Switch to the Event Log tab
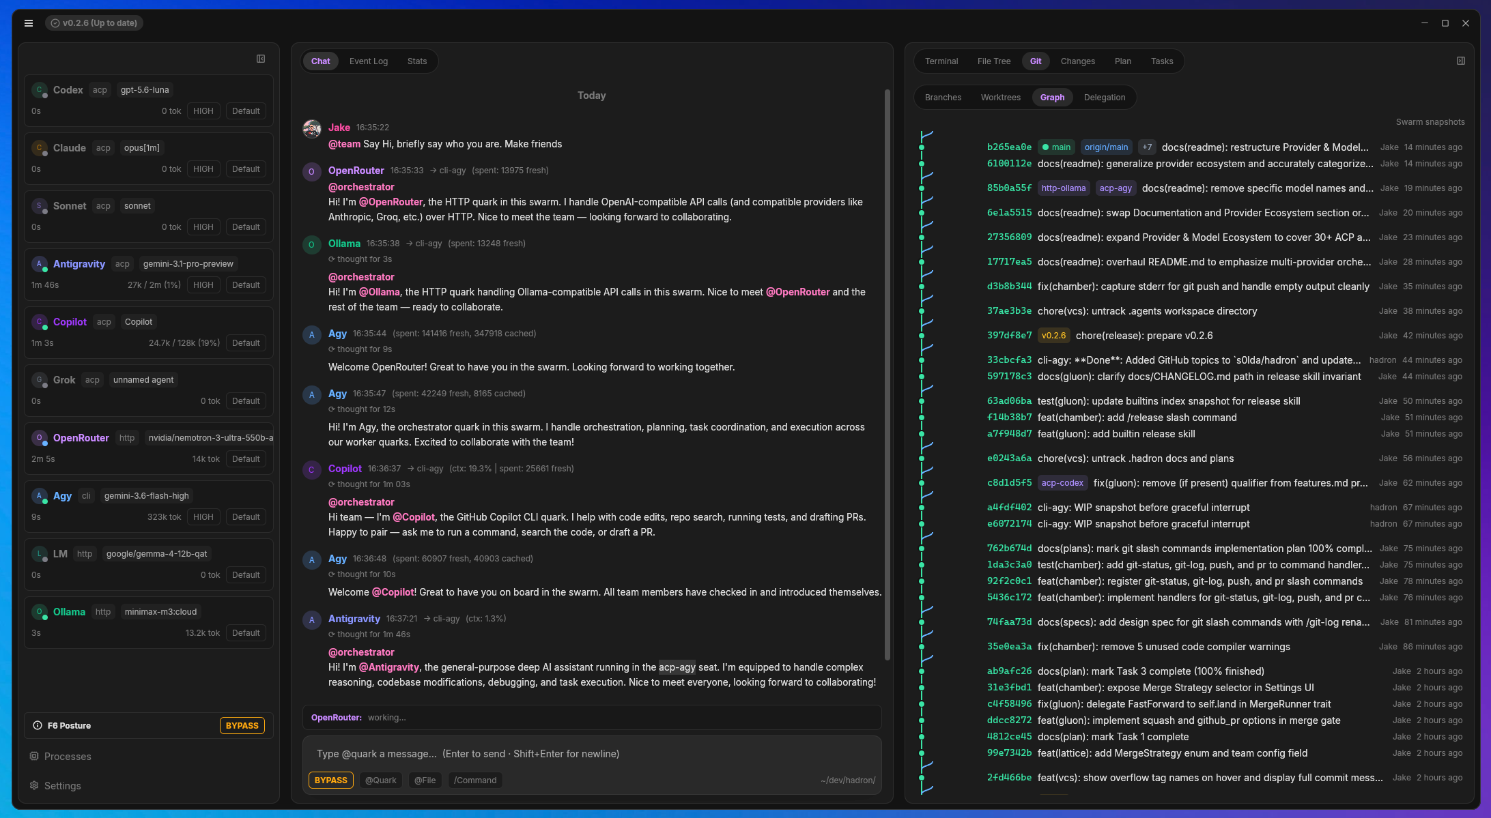The image size is (1491, 818). 369,61
